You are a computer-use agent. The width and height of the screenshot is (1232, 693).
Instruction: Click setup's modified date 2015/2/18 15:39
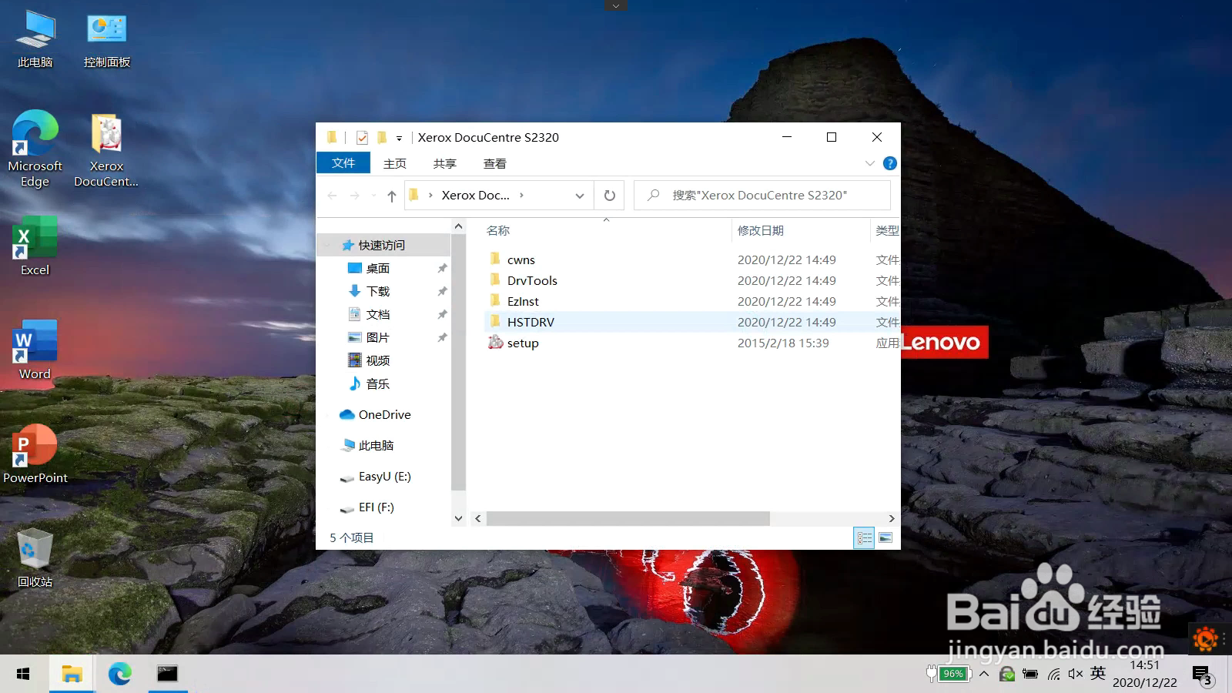(x=783, y=343)
